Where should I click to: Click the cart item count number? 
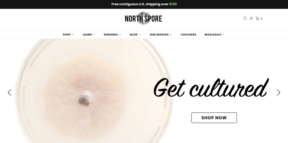click(x=262, y=19)
